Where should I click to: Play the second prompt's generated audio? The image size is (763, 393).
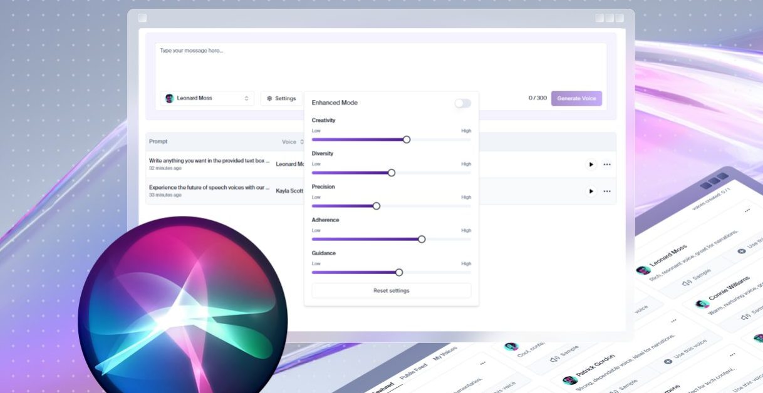pyautogui.click(x=591, y=191)
